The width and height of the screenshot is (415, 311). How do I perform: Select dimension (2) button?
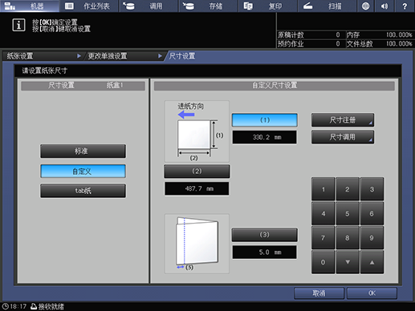tap(197, 172)
